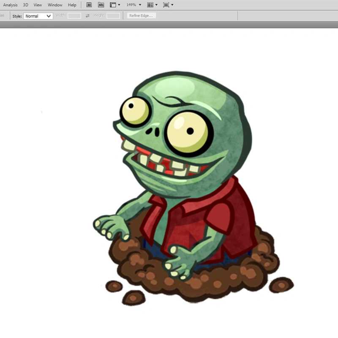Open the Analysis menu
Viewport: 338px width, 338px height.
pyautogui.click(x=10, y=5)
